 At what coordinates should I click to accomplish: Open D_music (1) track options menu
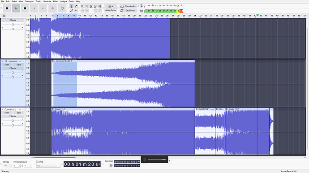point(23,109)
